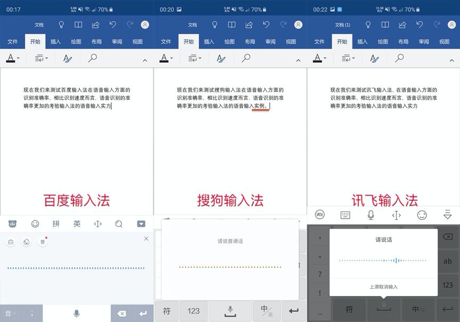The width and height of the screenshot is (460, 322).
Task: Tap the Undo icon in the toolbar
Action: pyautogui.click(x=113, y=24)
